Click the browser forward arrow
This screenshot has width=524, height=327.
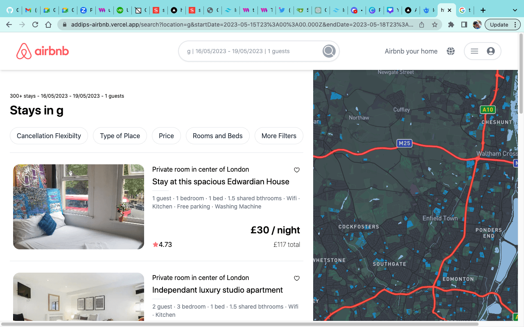tap(22, 25)
